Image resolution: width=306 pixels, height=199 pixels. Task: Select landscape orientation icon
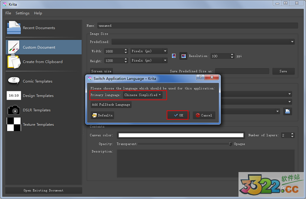[184, 56]
